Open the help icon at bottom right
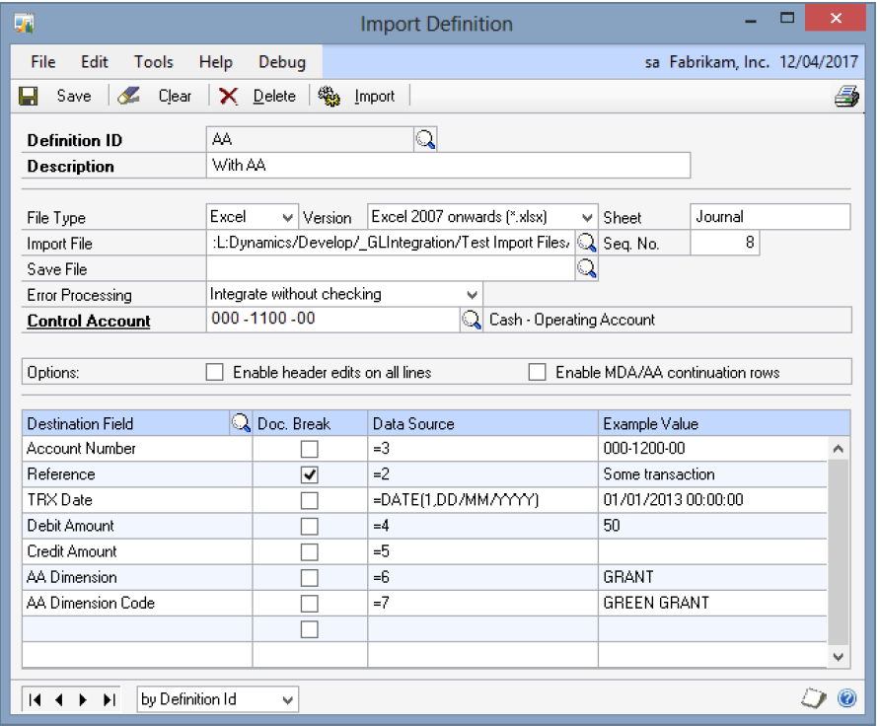880x726 pixels. [x=846, y=699]
